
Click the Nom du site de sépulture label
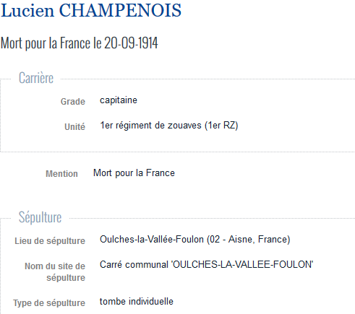click(55, 271)
